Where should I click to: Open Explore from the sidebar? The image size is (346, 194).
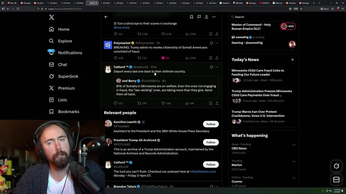pyautogui.click(x=61, y=41)
